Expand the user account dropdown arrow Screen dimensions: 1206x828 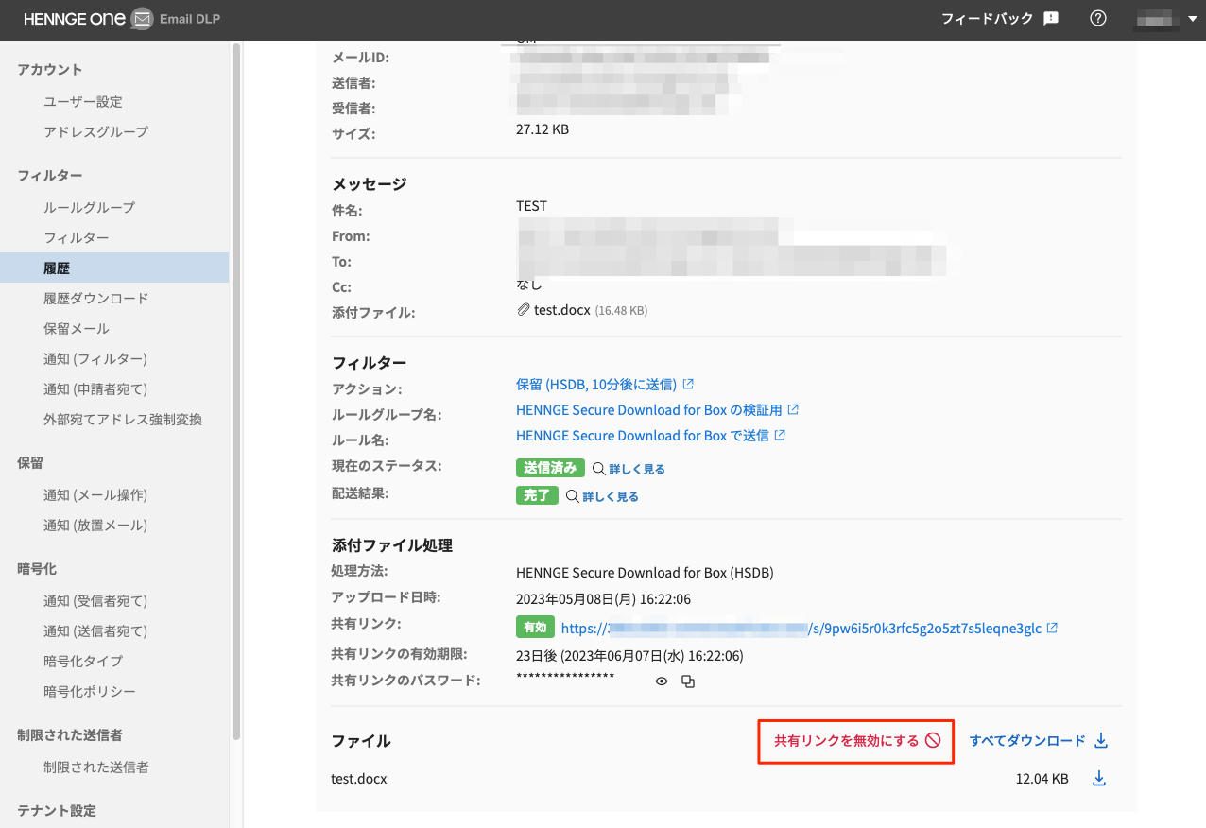coord(1192,19)
